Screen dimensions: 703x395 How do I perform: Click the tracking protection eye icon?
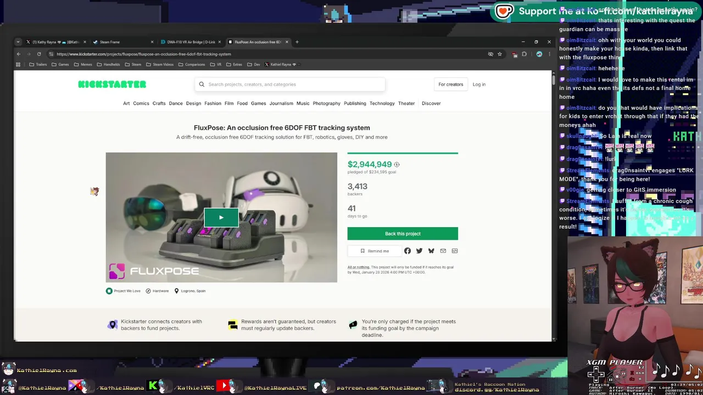pos(490,54)
